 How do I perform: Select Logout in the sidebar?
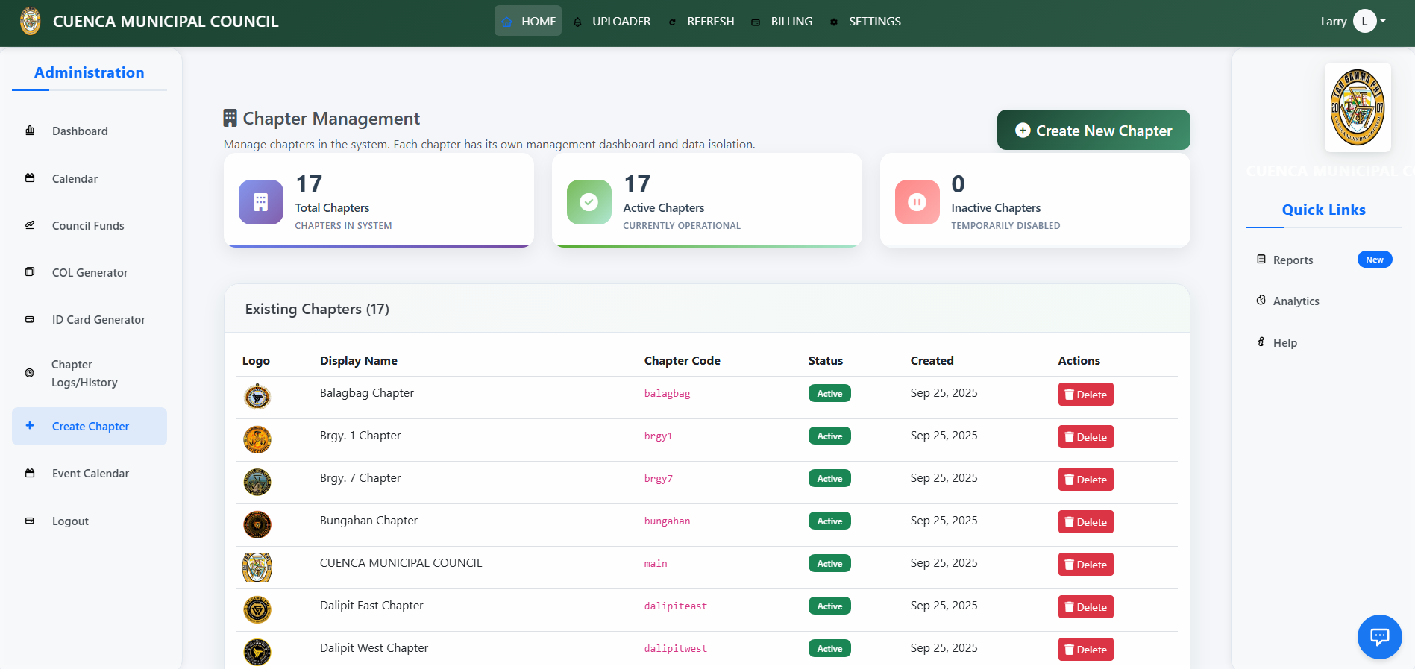pos(70,521)
